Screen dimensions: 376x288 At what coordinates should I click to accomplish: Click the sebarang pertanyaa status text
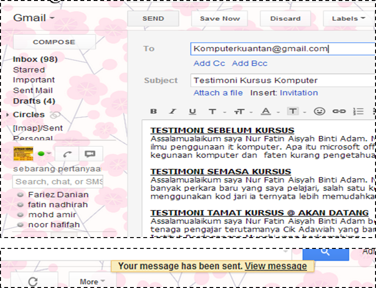click(x=57, y=169)
